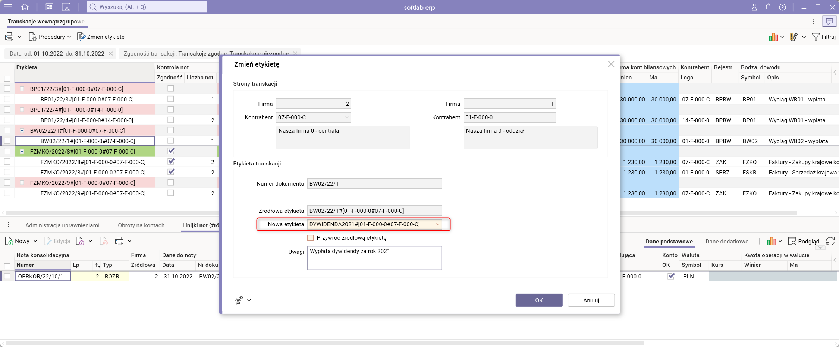This screenshot has height=347, width=839.
Task: Open the Dane dodatkowe tab
Action: coord(727,242)
